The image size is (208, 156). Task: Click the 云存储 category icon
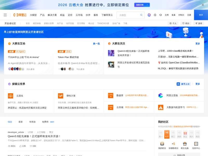(x=111, y=107)
